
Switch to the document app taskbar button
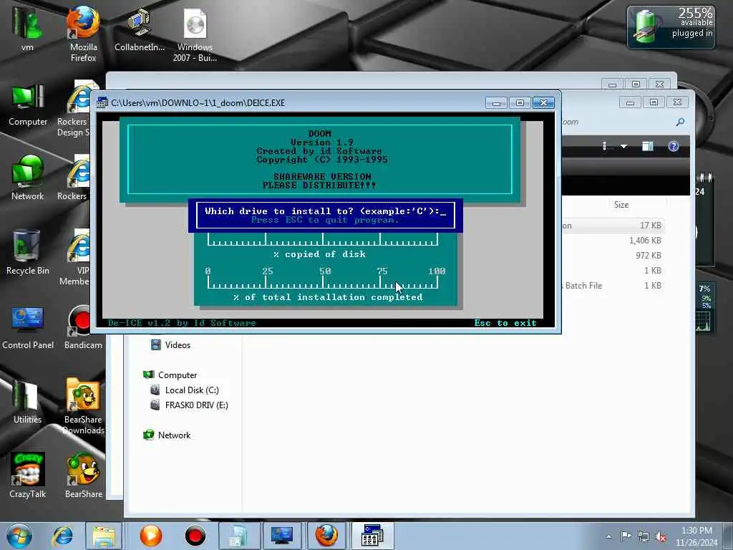point(237,536)
